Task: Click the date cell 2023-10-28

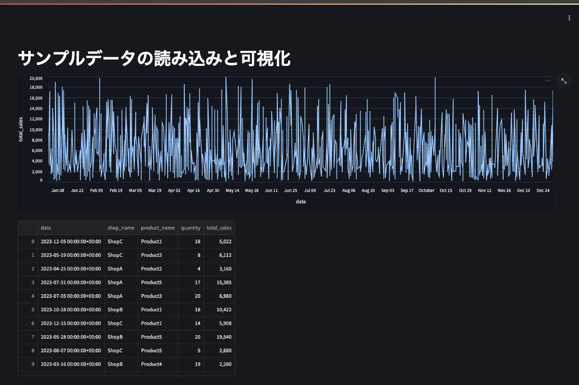Action: point(71,309)
